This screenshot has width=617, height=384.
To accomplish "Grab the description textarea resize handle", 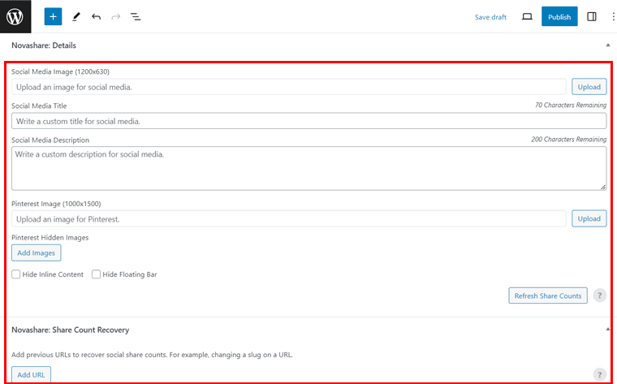I will pyautogui.click(x=603, y=188).
